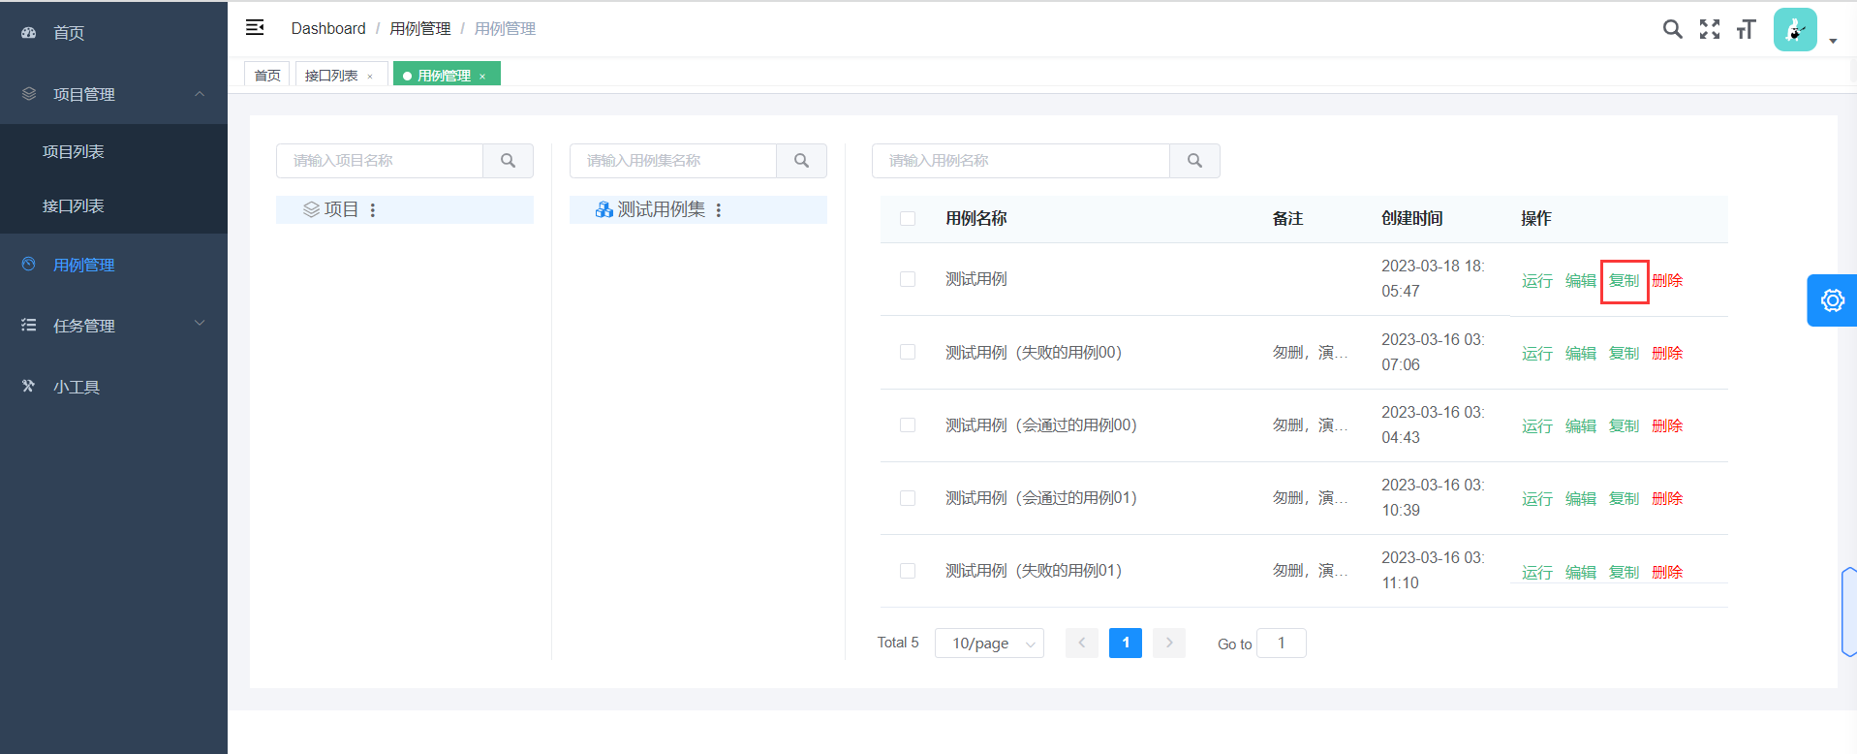The image size is (1857, 754).
Task: Select the 测试用例集 tree node
Action: (697, 209)
